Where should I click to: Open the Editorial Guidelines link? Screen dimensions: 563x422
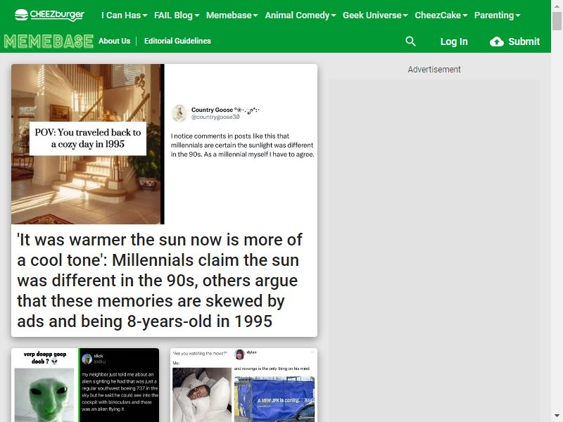(177, 41)
